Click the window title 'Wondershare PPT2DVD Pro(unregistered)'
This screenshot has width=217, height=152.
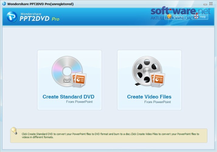click(40, 4)
